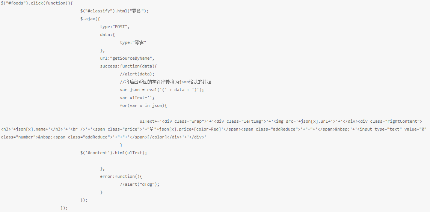Click the data:{ line
The height and width of the screenshot is (212, 430).
click(107, 35)
